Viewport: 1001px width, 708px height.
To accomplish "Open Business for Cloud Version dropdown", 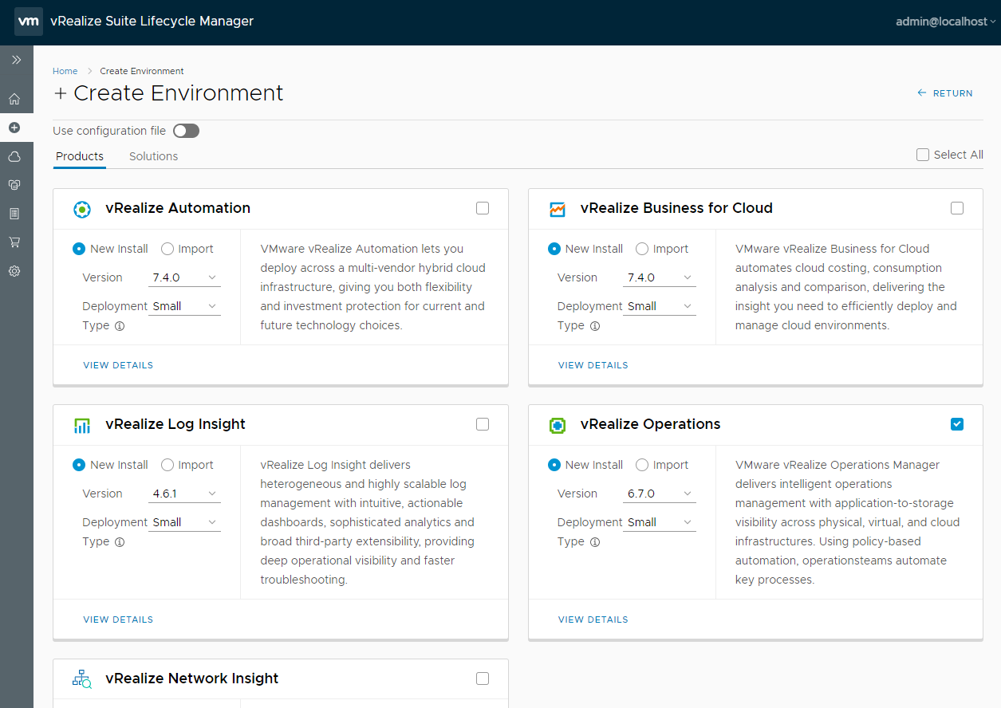I will coord(660,277).
